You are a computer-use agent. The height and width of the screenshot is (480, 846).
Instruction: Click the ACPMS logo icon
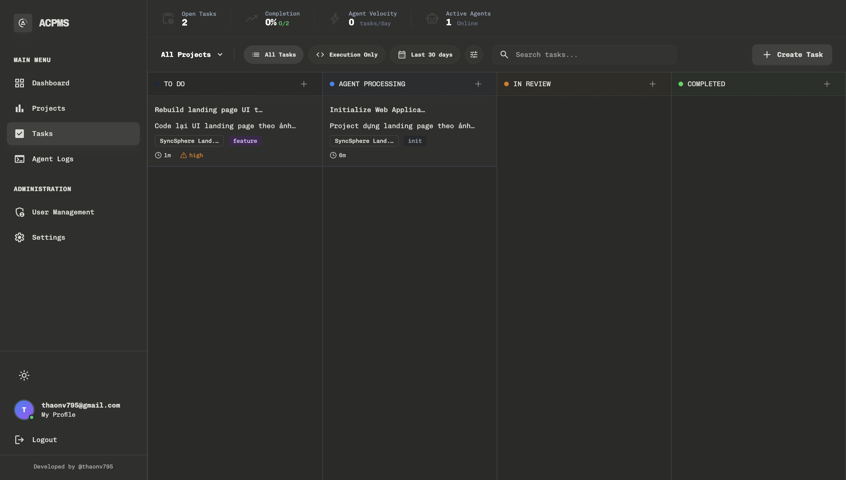coord(23,23)
